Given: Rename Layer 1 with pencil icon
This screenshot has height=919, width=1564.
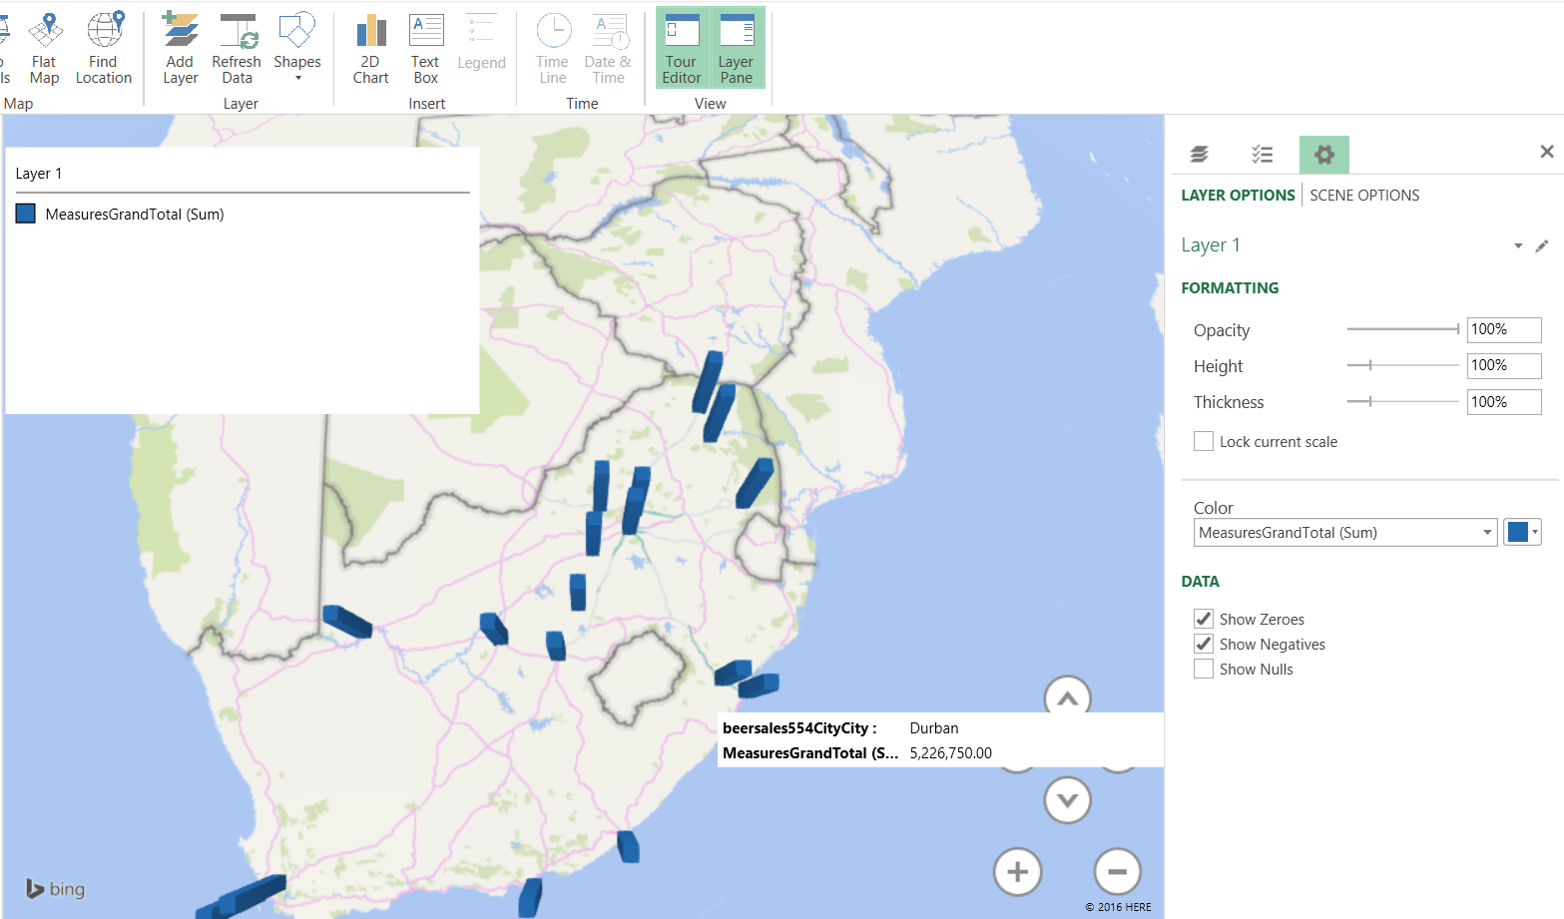Looking at the screenshot, I should (1542, 245).
